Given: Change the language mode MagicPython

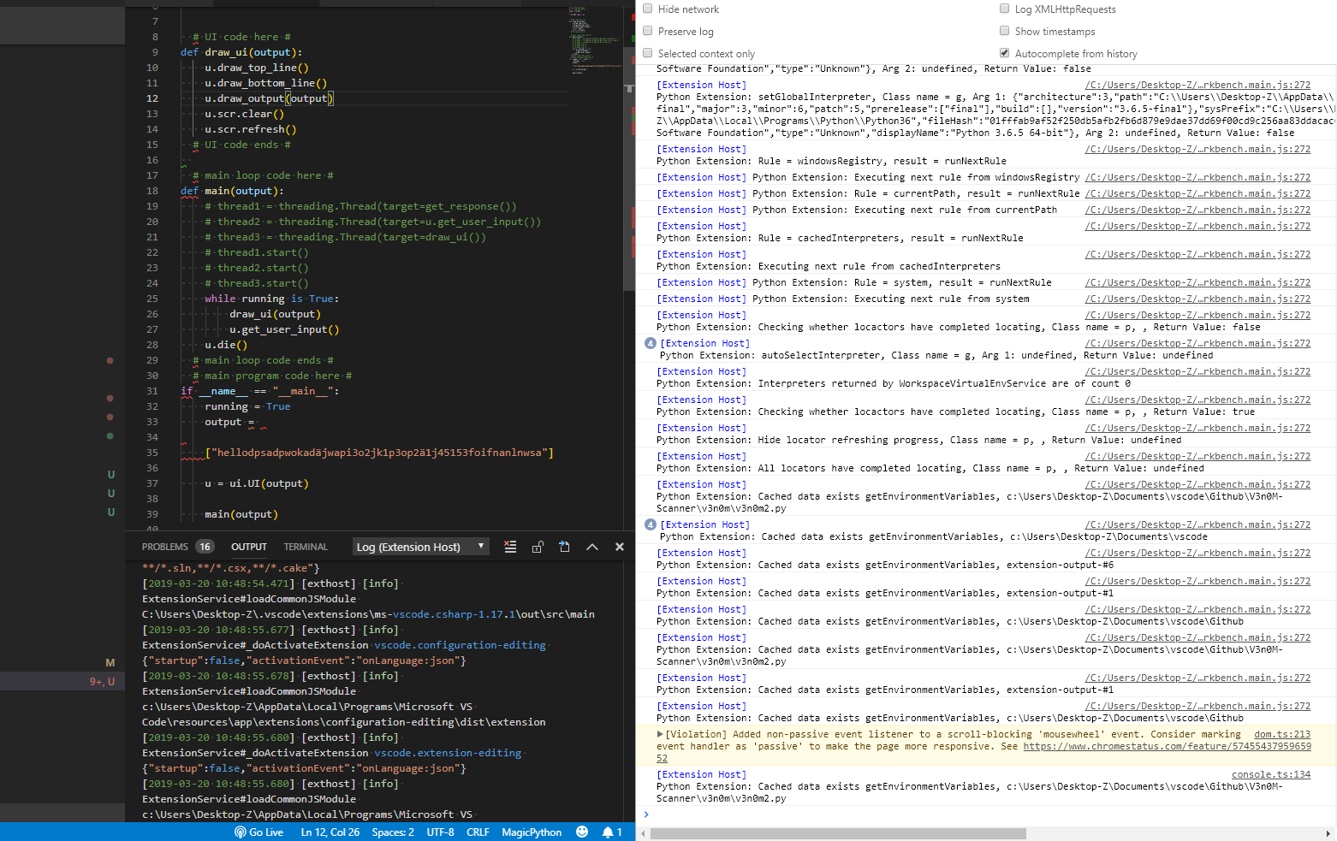Looking at the screenshot, I should pyautogui.click(x=532, y=832).
